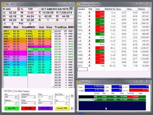
Task: Click the down tick arrow in NCS row
Action: (90, 12)
